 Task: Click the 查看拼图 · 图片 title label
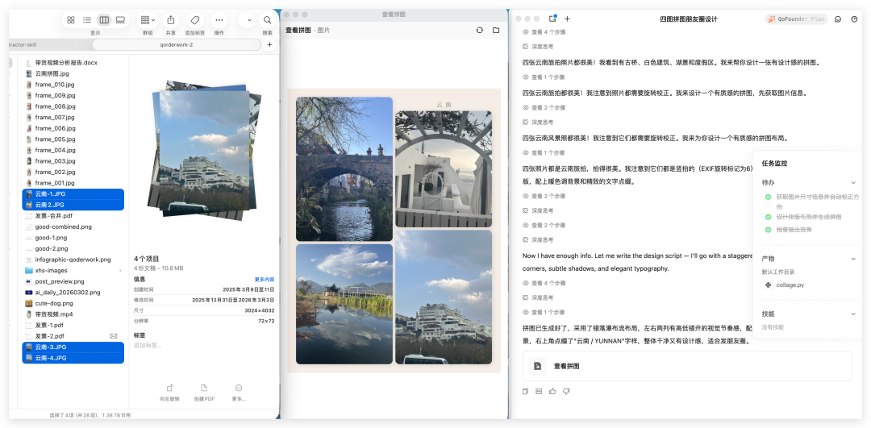pyautogui.click(x=308, y=30)
